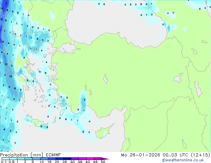
Task: Select the 30–35 mm purple legend swatch
Action: [75, 159]
